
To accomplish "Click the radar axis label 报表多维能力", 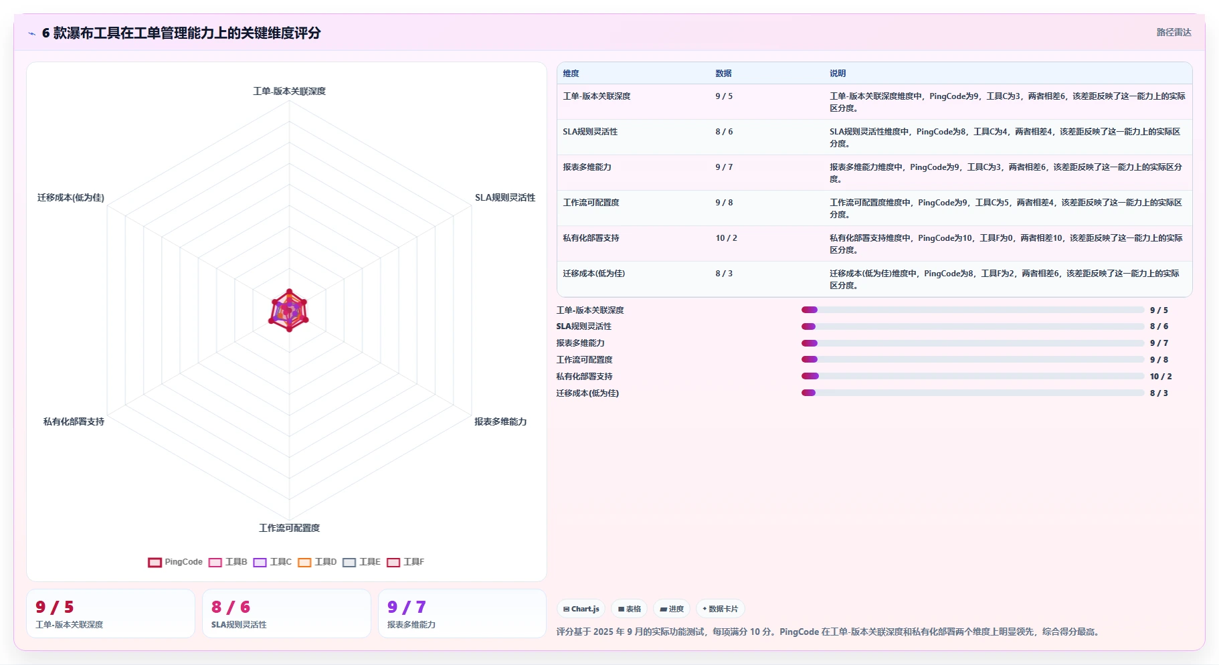I will coord(500,421).
